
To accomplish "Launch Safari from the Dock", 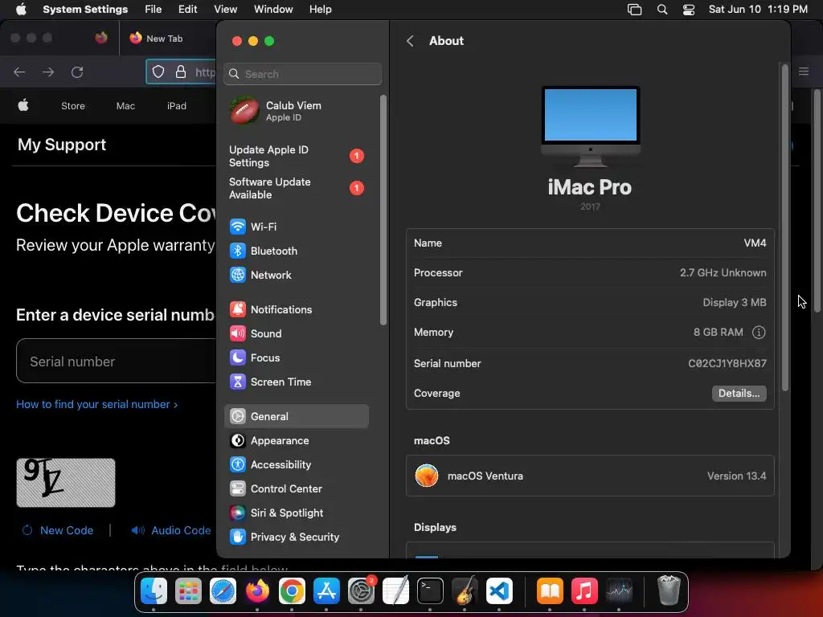I will [223, 591].
